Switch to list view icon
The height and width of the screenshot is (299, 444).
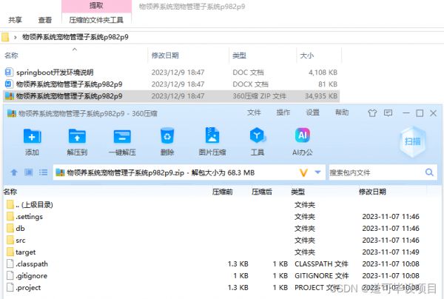(x=44, y=172)
